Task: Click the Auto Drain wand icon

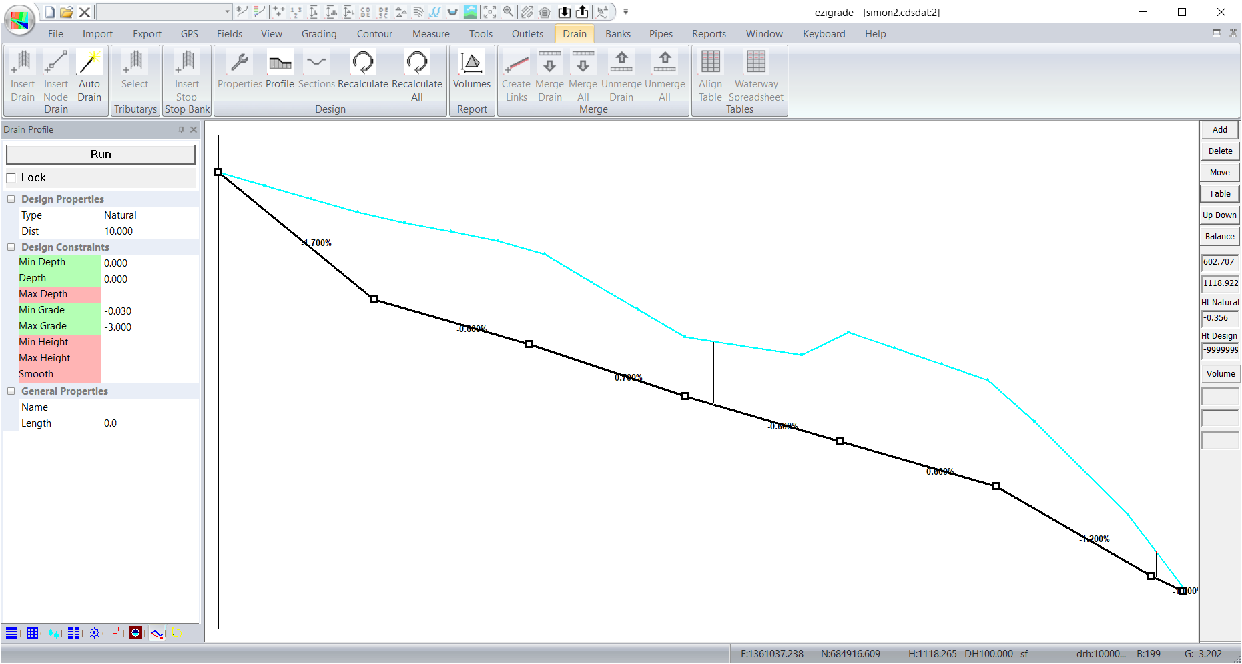Action: 89,63
